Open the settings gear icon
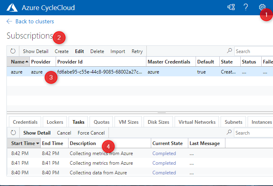 (x=262, y=7)
